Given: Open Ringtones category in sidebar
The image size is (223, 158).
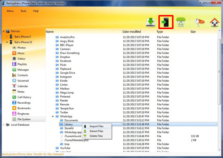Looking at the screenshot, I should 23,114.
